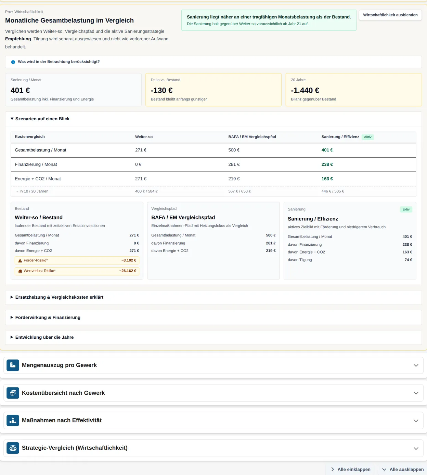This screenshot has width=427, height=475.
Task: Open the Kostenübersicht nach Gewerk chevron
Action: (x=416, y=393)
